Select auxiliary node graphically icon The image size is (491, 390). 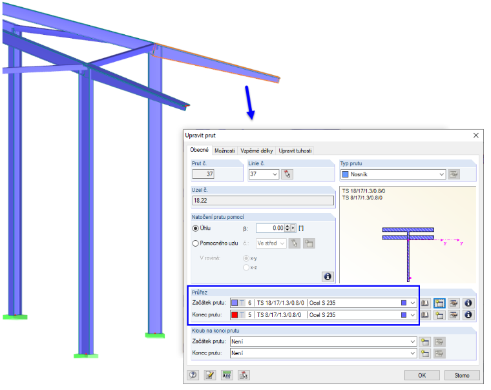(295, 243)
